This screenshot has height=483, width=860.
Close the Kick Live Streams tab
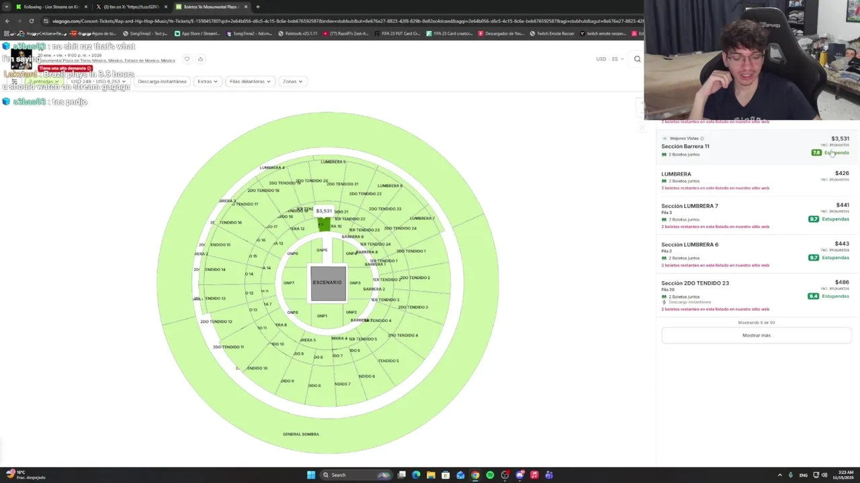click(85, 7)
